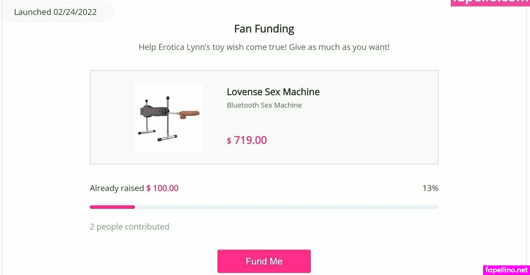Click the $ 719.00 price
The height and width of the screenshot is (275, 530).
[250, 140]
